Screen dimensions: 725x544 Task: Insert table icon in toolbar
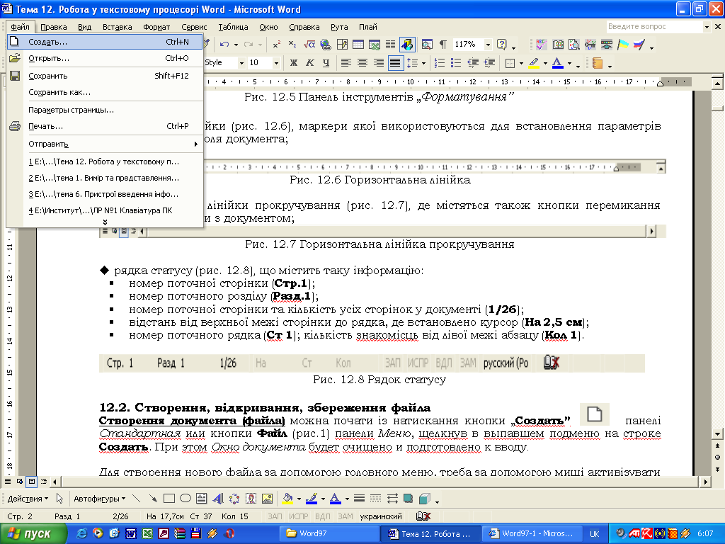tap(358, 45)
